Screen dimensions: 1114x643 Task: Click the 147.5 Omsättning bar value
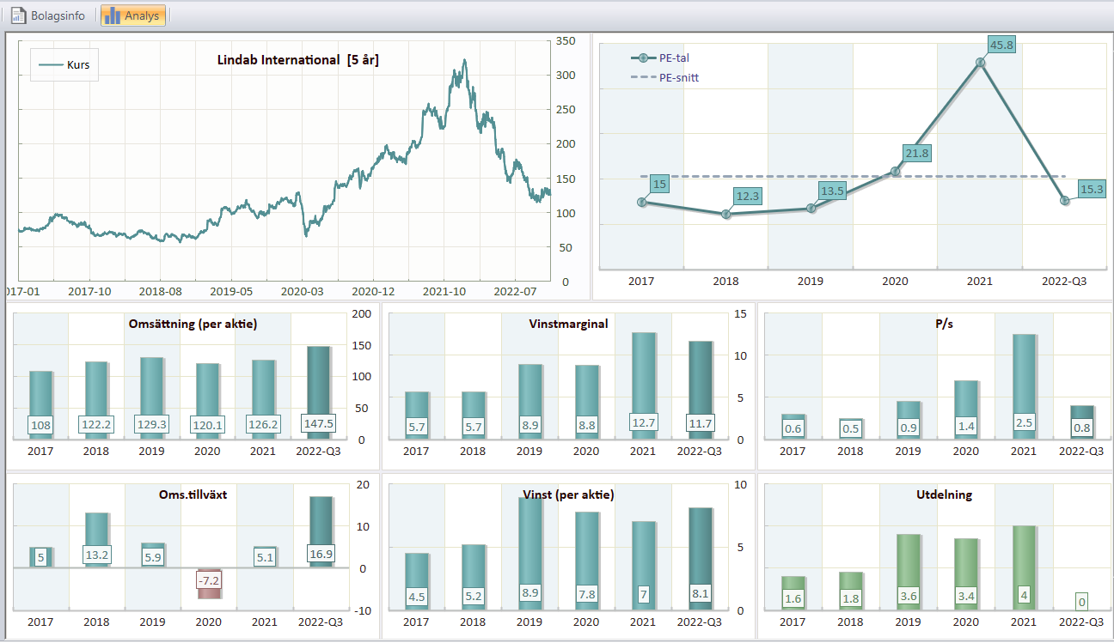coord(319,423)
